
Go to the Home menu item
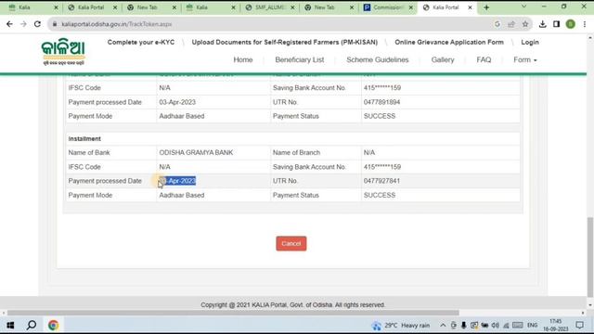[x=243, y=59]
